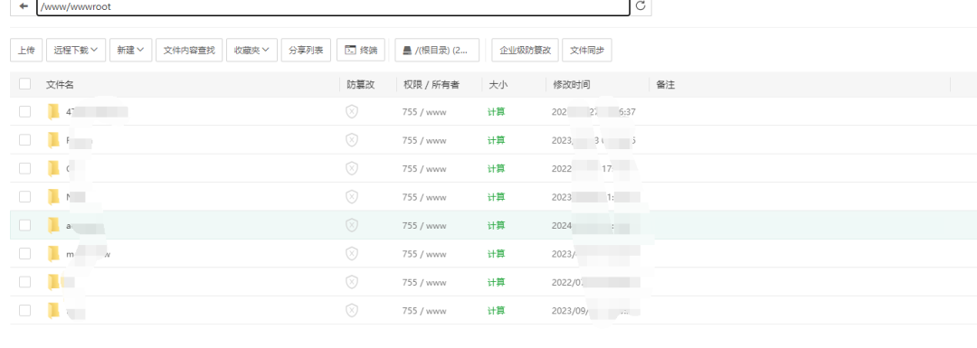The height and width of the screenshot is (348, 977).
Task: Click the 防篡改 column header
Action: tap(361, 85)
